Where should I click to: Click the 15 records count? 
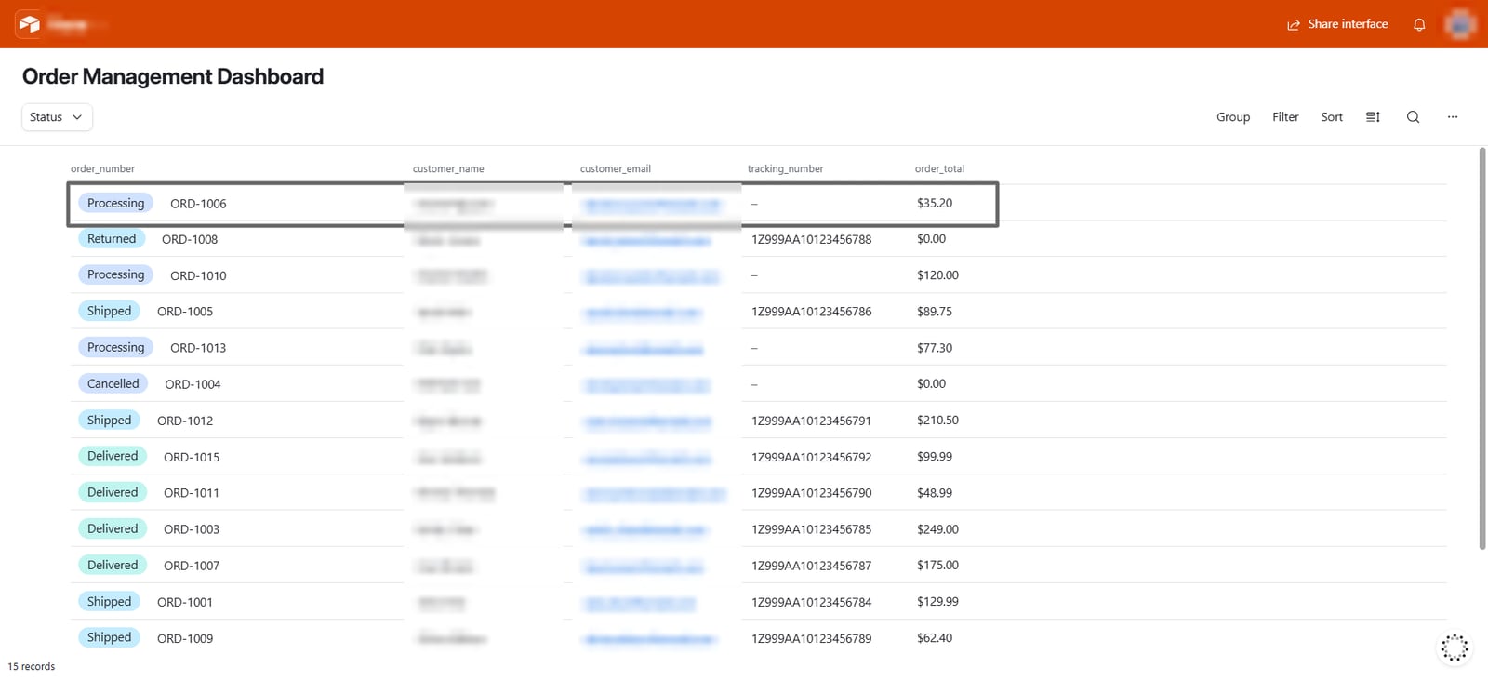[x=32, y=667]
